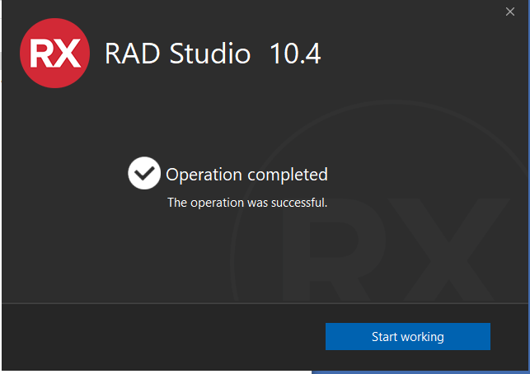Select the 'Operation completed' heading text
This screenshot has width=530, height=374.
tap(246, 175)
